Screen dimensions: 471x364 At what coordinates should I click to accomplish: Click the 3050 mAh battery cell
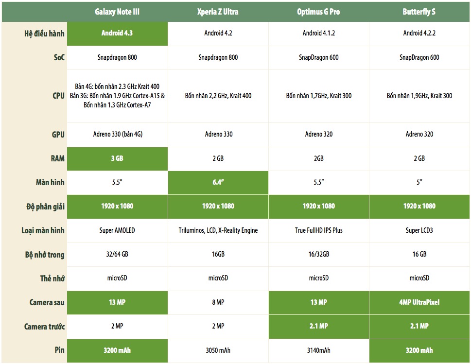218,350
